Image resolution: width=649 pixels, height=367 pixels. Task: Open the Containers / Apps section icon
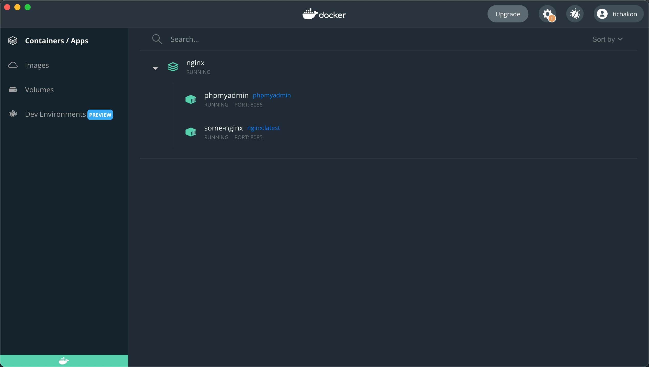[13, 41]
